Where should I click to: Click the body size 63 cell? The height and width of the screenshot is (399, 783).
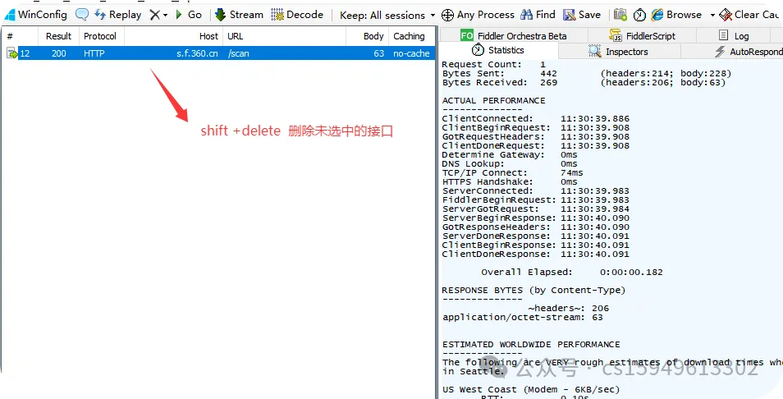click(x=379, y=53)
